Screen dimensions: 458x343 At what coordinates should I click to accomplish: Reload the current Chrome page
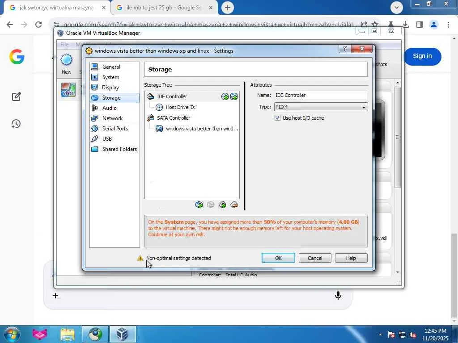point(38,25)
